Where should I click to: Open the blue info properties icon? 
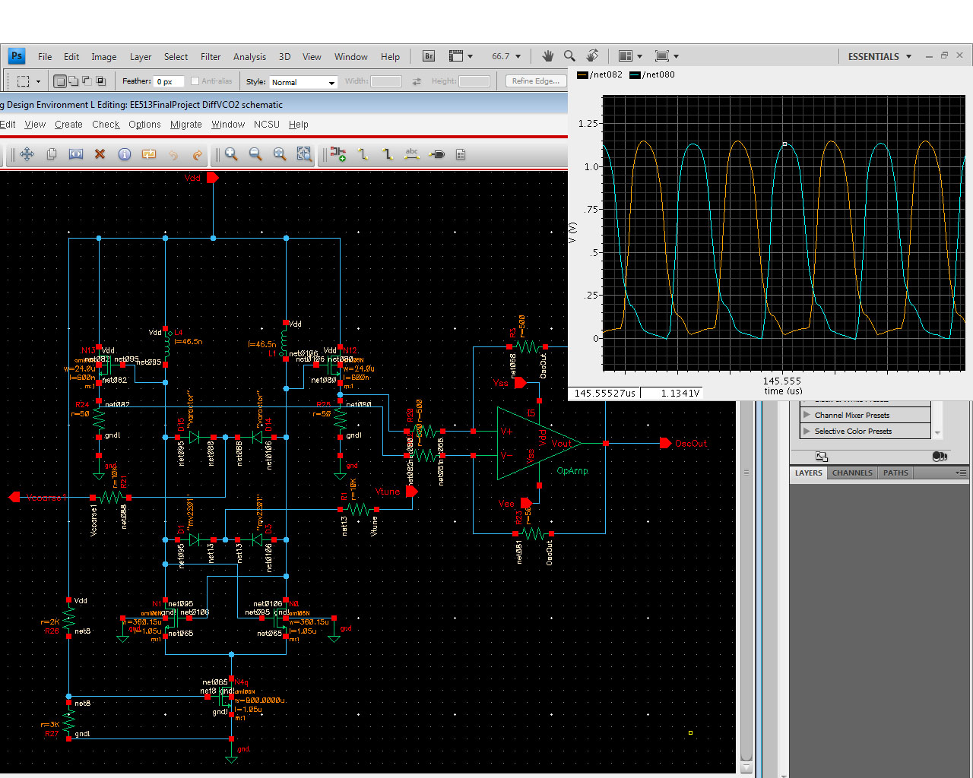tap(125, 154)
